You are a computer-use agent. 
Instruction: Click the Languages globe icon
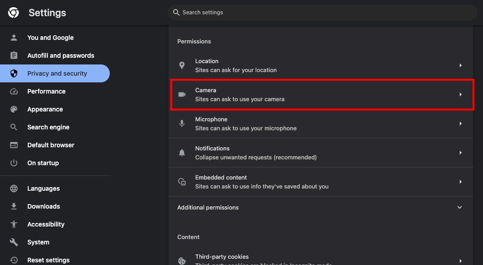point(14,188)
